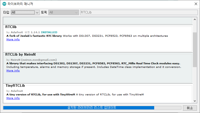Viewport: 200px width, 113px height.
Task: Select the RTClib library title
Action: click(11, 27)
